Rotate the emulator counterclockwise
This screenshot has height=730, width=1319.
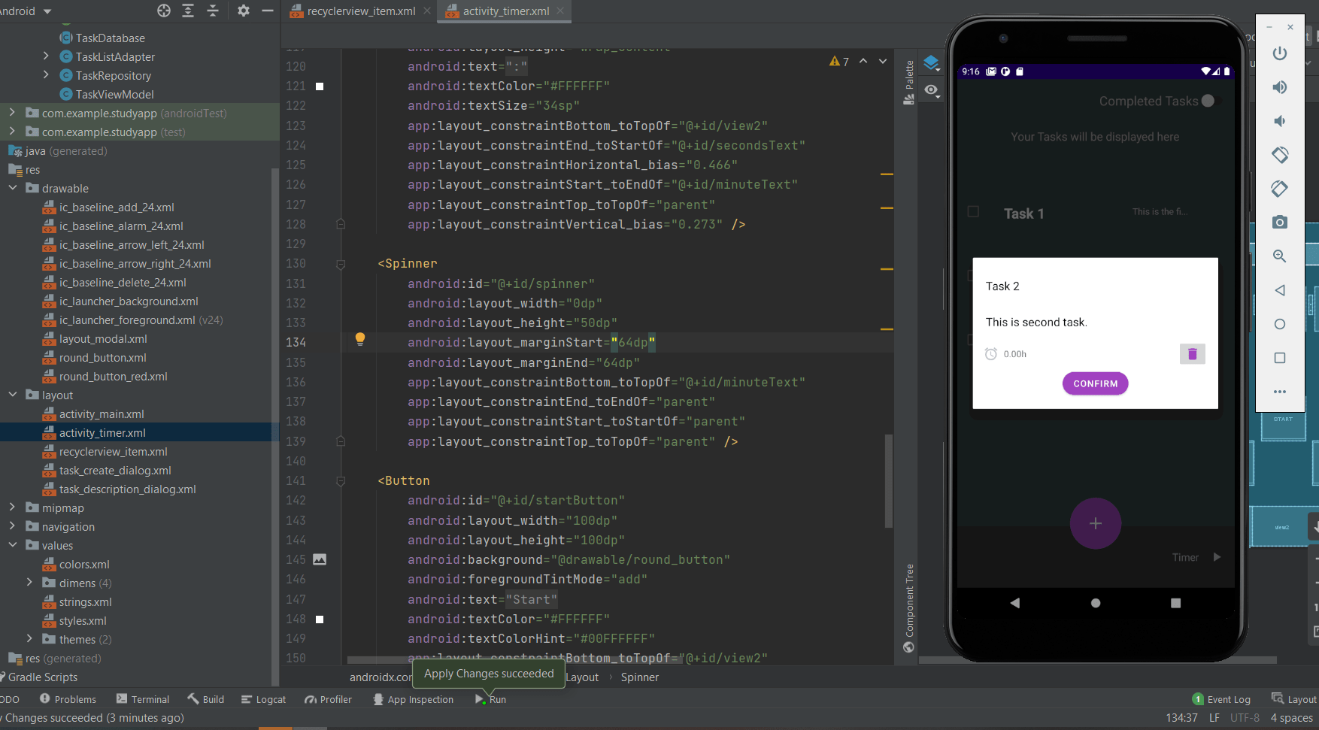(1280, 155)
